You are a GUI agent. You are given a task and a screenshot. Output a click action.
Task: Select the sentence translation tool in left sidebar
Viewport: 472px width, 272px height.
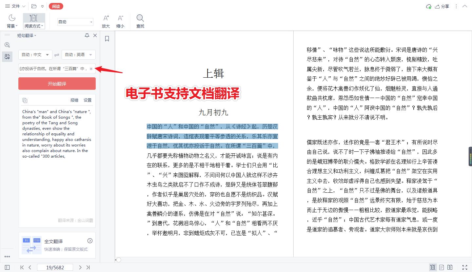pos(7,56)
